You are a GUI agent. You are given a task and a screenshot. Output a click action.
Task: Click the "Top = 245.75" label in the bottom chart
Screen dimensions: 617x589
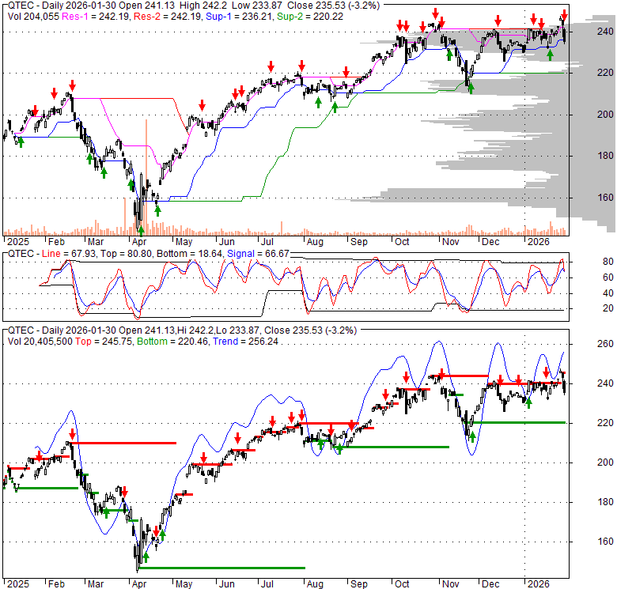point(104,342)
